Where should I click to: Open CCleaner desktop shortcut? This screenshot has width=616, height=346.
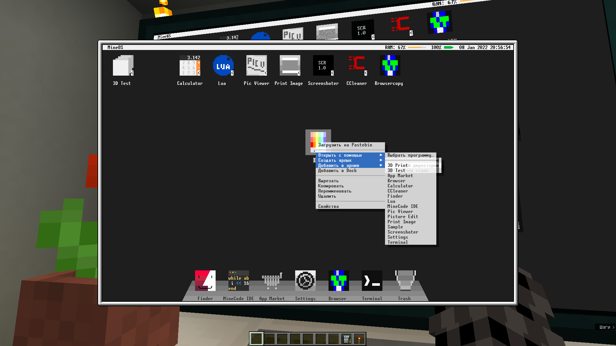[356, 66]
